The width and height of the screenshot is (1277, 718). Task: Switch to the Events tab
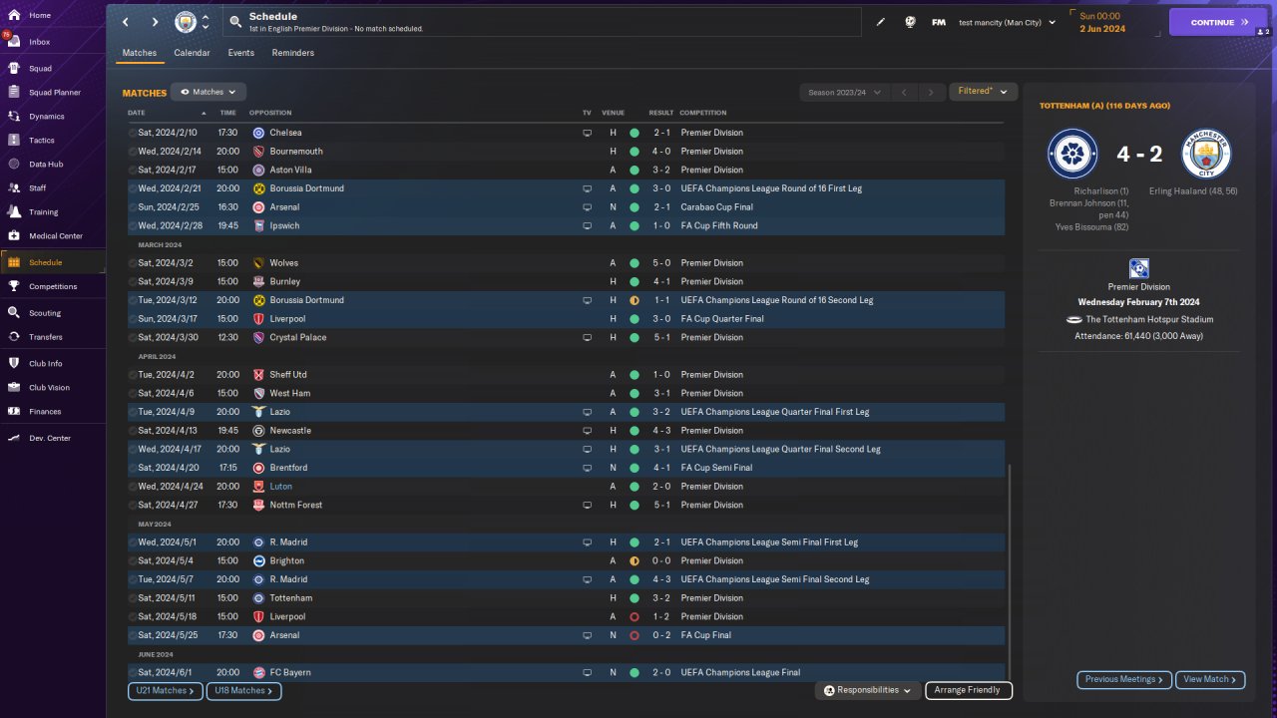[240, 53]
